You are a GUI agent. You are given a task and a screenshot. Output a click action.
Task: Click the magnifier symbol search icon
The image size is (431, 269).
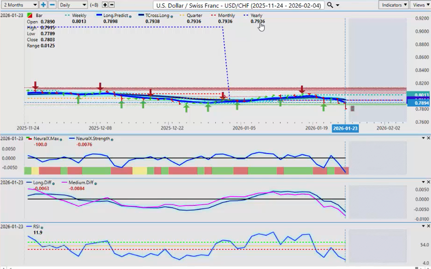pos(330,5)
